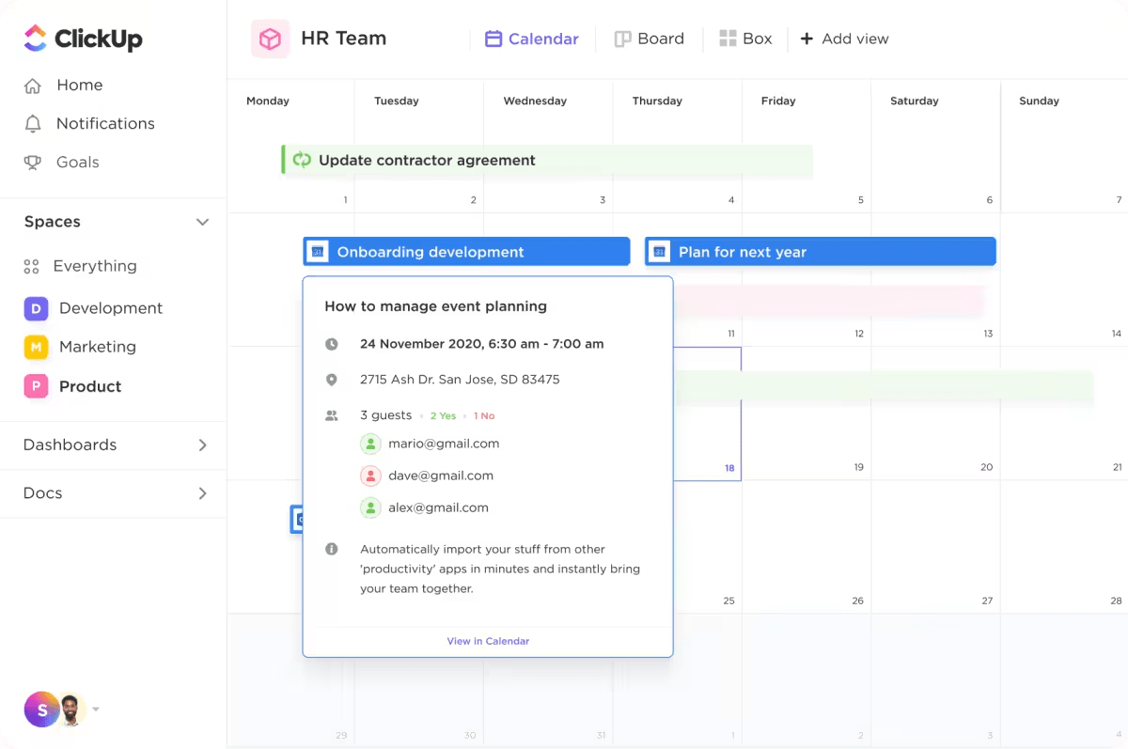Click mario's green avatar icon
The image size is (1128, 749).
click(370, 444)
